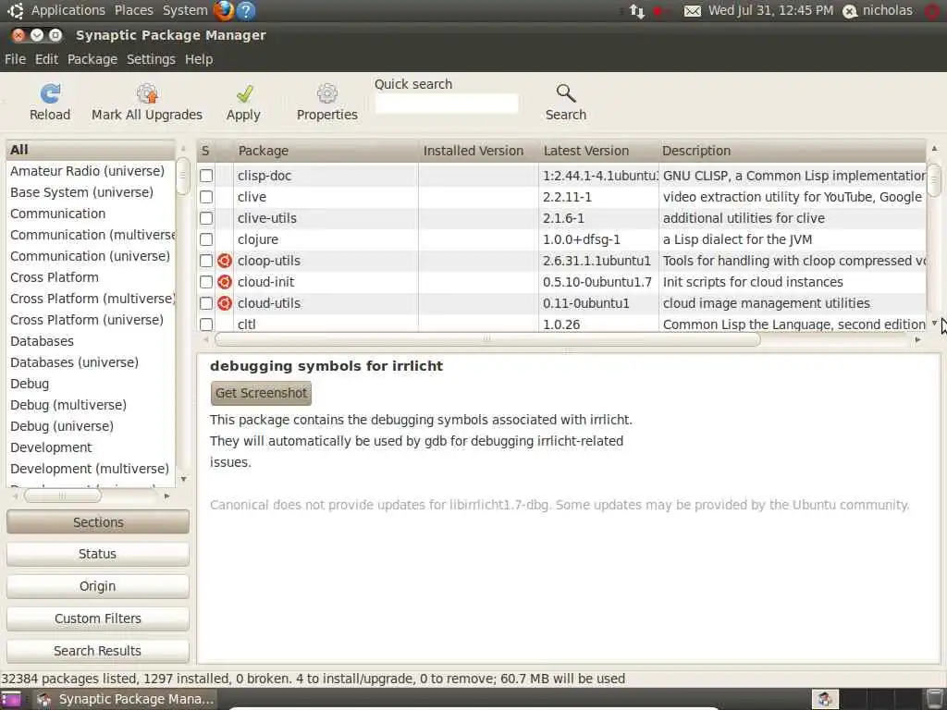The height and width of the screenshot is (710, 947).
Task: Mark the clojure package checkbox
Action: point(206,239)
